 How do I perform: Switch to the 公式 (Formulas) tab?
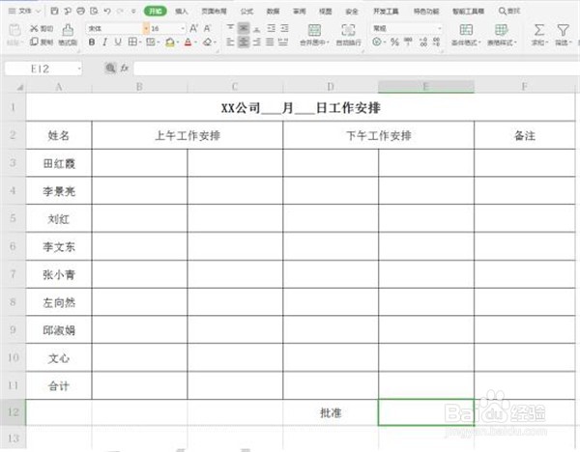coord(246,12)
